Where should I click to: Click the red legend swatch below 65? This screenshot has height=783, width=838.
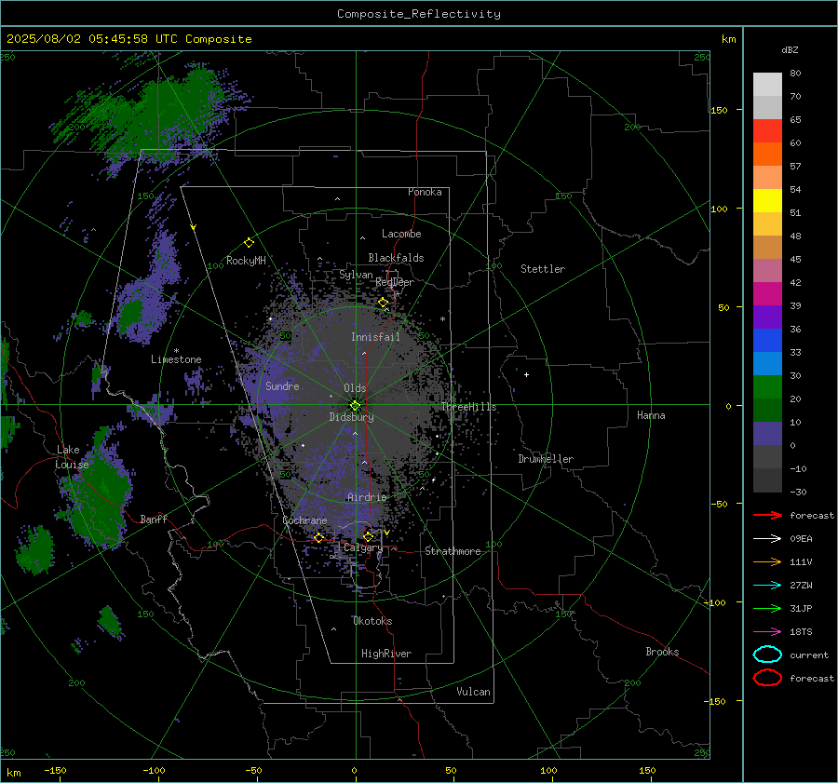(767, 130)
